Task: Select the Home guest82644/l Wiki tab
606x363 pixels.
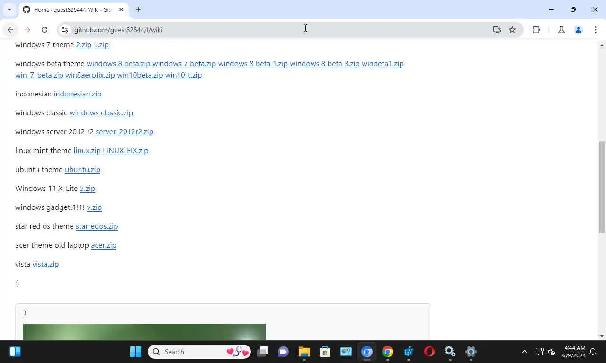Action: tap(73, 9)
